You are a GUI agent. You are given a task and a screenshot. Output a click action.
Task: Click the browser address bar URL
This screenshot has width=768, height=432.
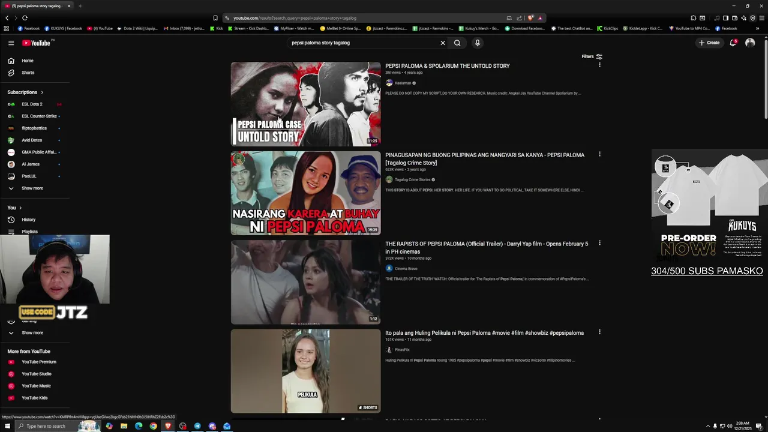point(295,18)
